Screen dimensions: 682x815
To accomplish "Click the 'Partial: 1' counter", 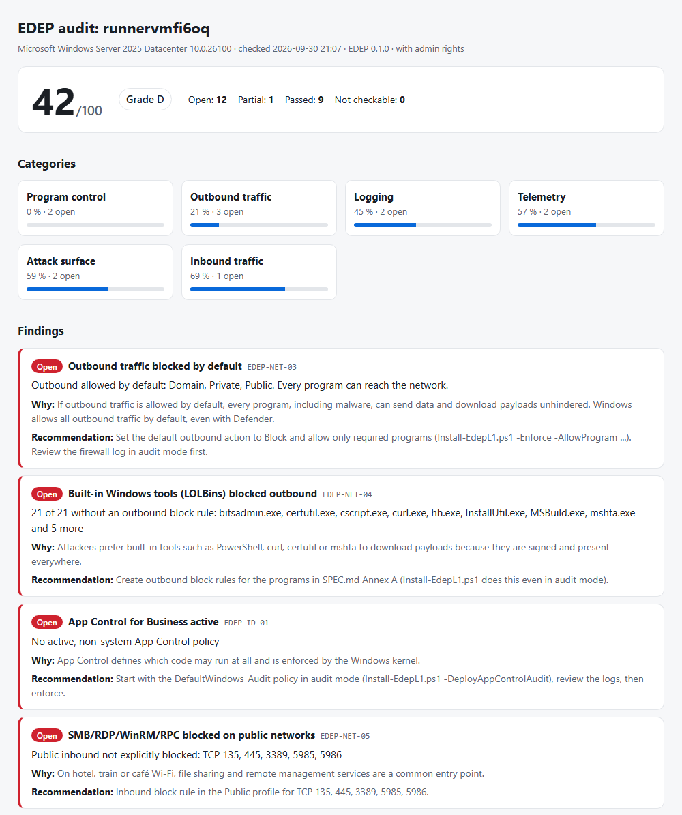I will click(x=256, y=100).
